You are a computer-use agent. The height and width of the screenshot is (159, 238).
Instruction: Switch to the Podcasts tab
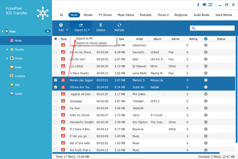click(146, 15)
